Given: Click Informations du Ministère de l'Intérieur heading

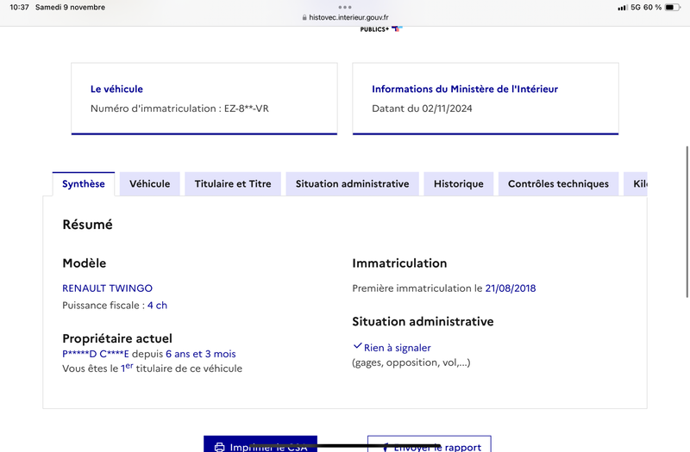Looking at the screenshot, I should [465, 90].
